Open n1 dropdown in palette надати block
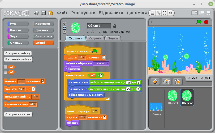The width and height of the screenshot is (215, 133). (21, 81)
